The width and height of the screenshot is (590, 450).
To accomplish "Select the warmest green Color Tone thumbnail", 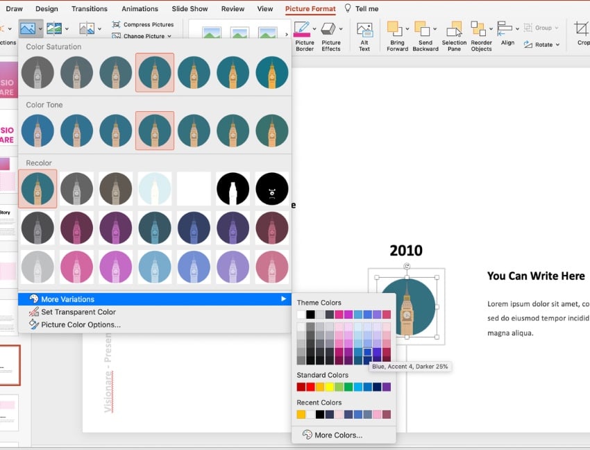I will pyautogui.click(x=271, y=131).
